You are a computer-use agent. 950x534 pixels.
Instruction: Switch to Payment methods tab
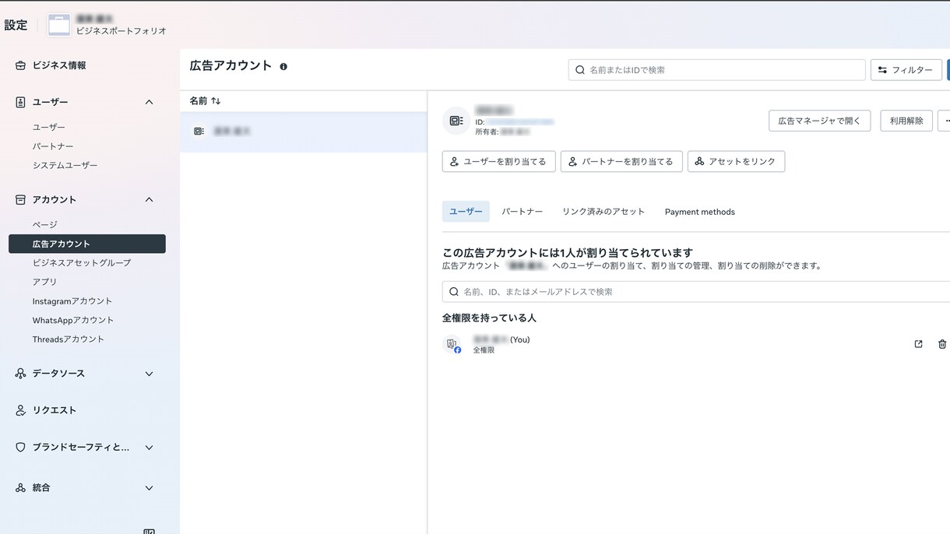tap(700, 212)
